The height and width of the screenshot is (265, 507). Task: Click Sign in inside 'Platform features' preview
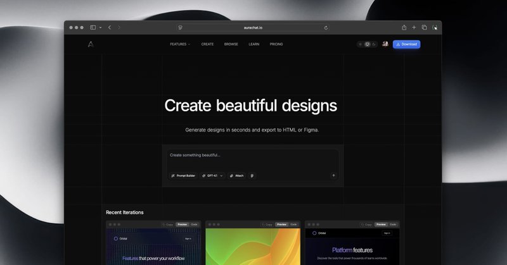pos(387,233)
